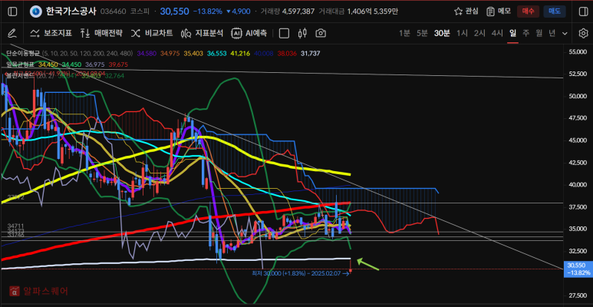Toggle the right sidebar panel icon
The image size is (593, 307).
point(583,12)
